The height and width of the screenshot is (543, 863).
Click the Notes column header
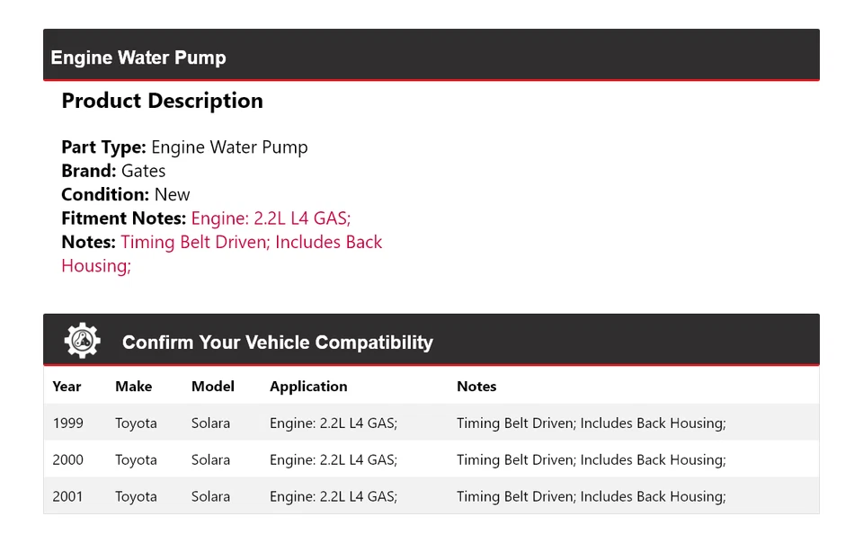(x=476, y=387)
